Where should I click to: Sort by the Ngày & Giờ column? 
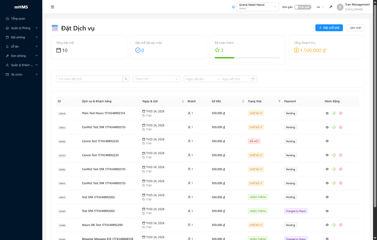(x=183, y=101)
